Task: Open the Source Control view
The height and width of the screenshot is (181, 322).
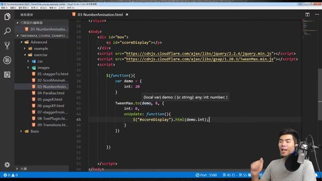Action: [7, 46]
